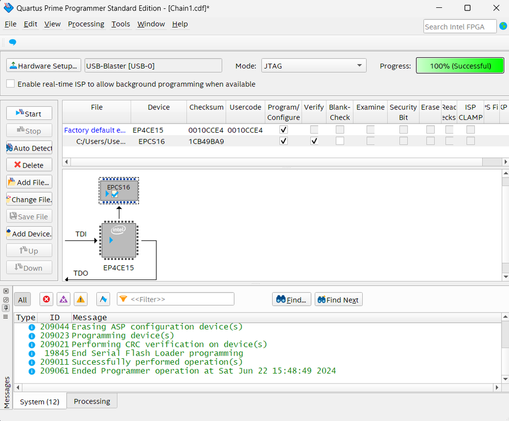Check Blank-Check for EPCS16 row
This screenshot has width=509, height=421.
pos(340,141)
